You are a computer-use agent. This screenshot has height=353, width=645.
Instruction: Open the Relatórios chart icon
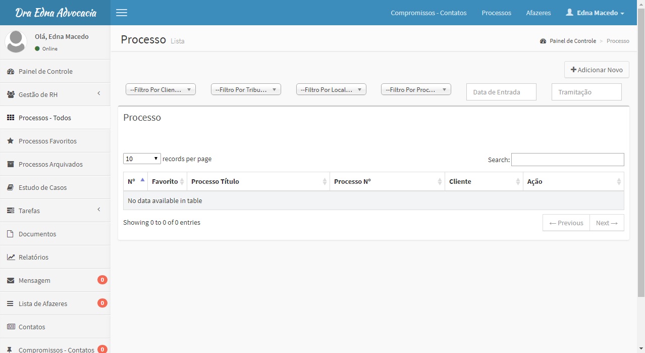coord(11,258)
